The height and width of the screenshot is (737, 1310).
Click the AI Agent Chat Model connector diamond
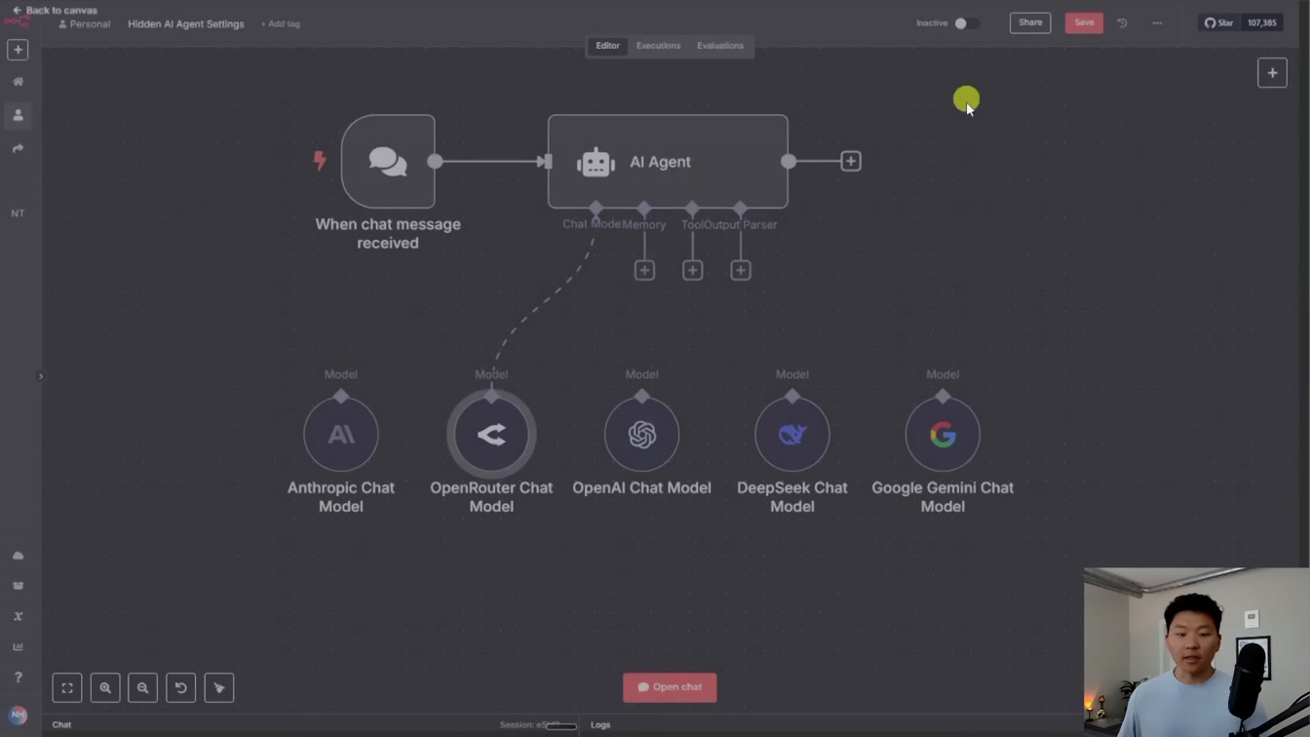click(596, 209)
